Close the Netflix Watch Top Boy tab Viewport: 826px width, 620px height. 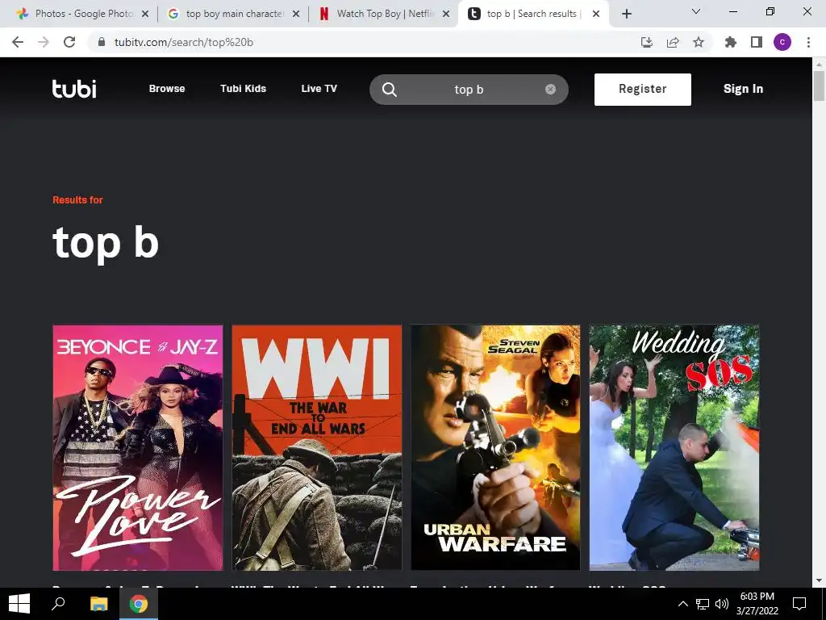coord(446,15)
